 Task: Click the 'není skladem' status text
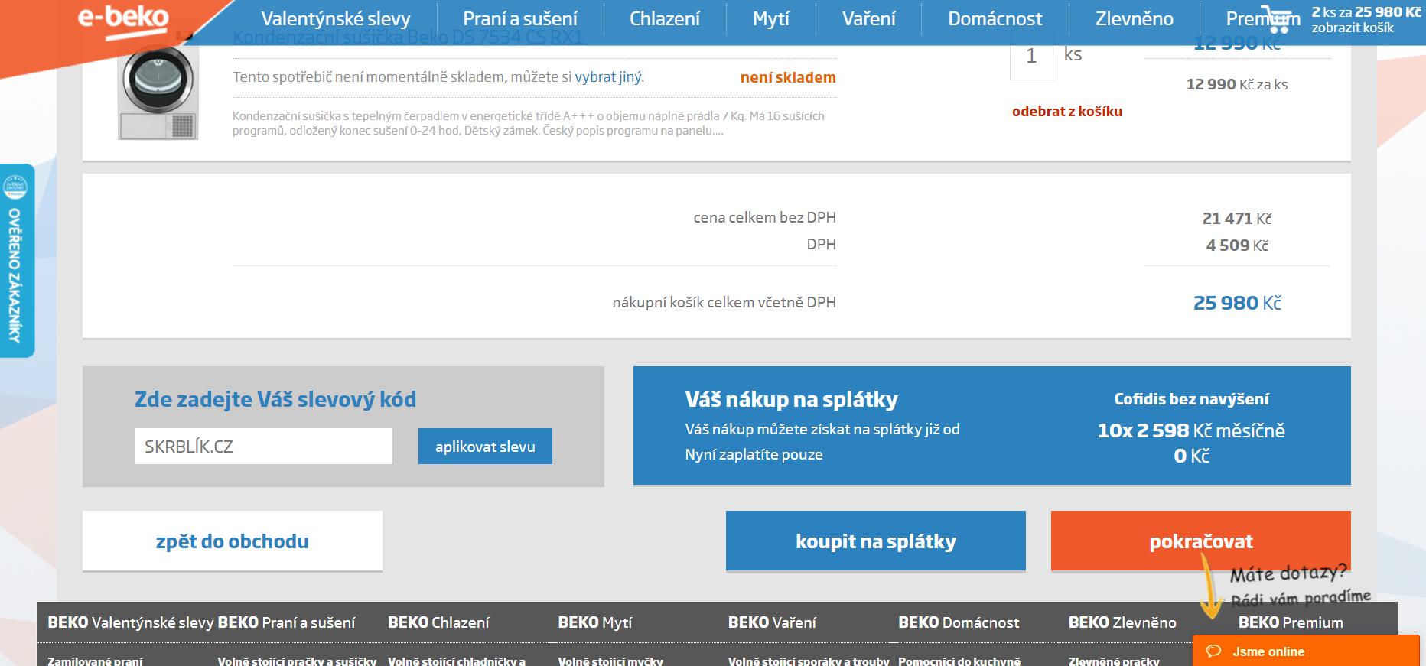788,77
